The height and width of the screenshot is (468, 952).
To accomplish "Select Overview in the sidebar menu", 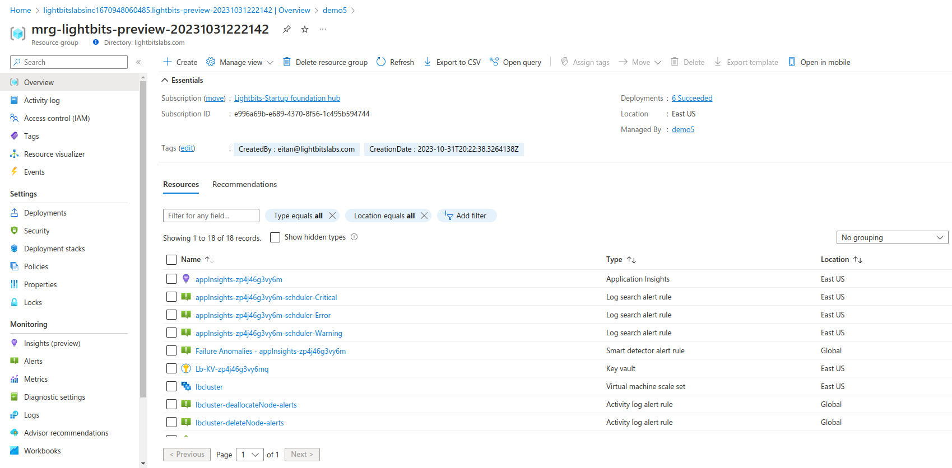I will (69, 82).
